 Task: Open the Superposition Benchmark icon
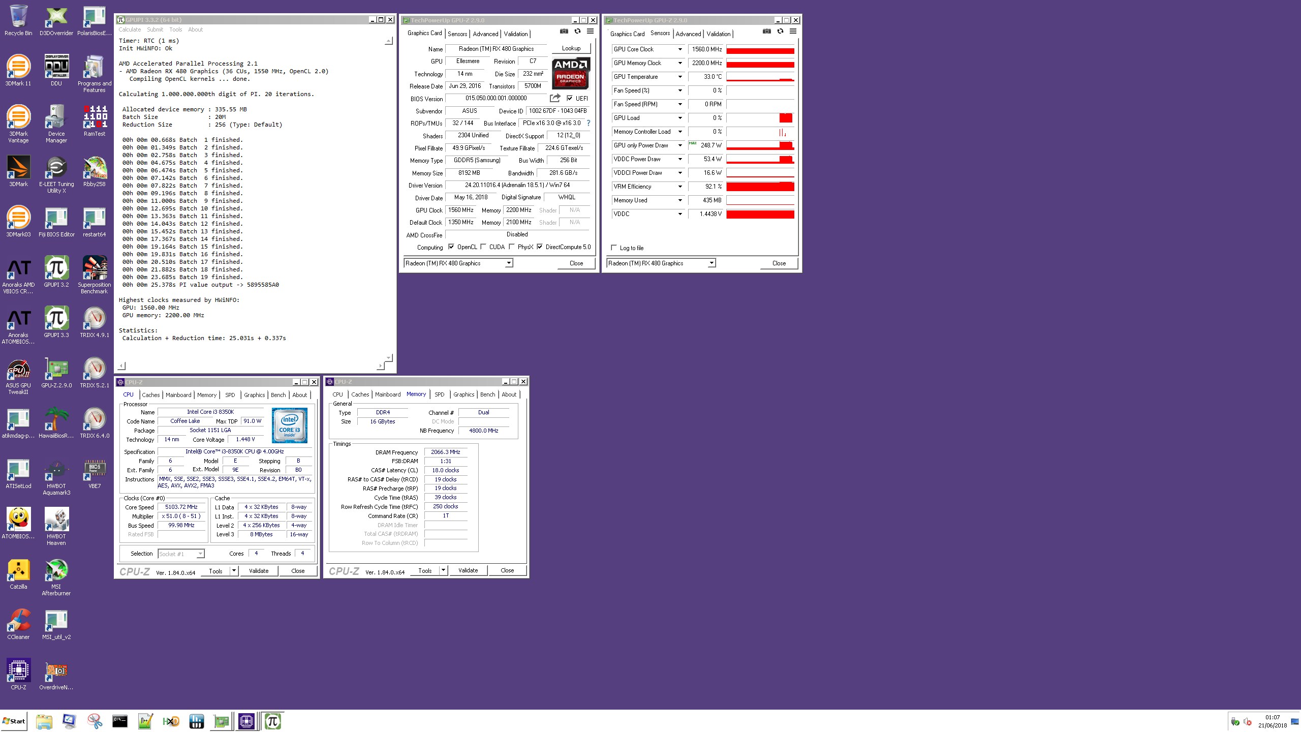(95, 275)
